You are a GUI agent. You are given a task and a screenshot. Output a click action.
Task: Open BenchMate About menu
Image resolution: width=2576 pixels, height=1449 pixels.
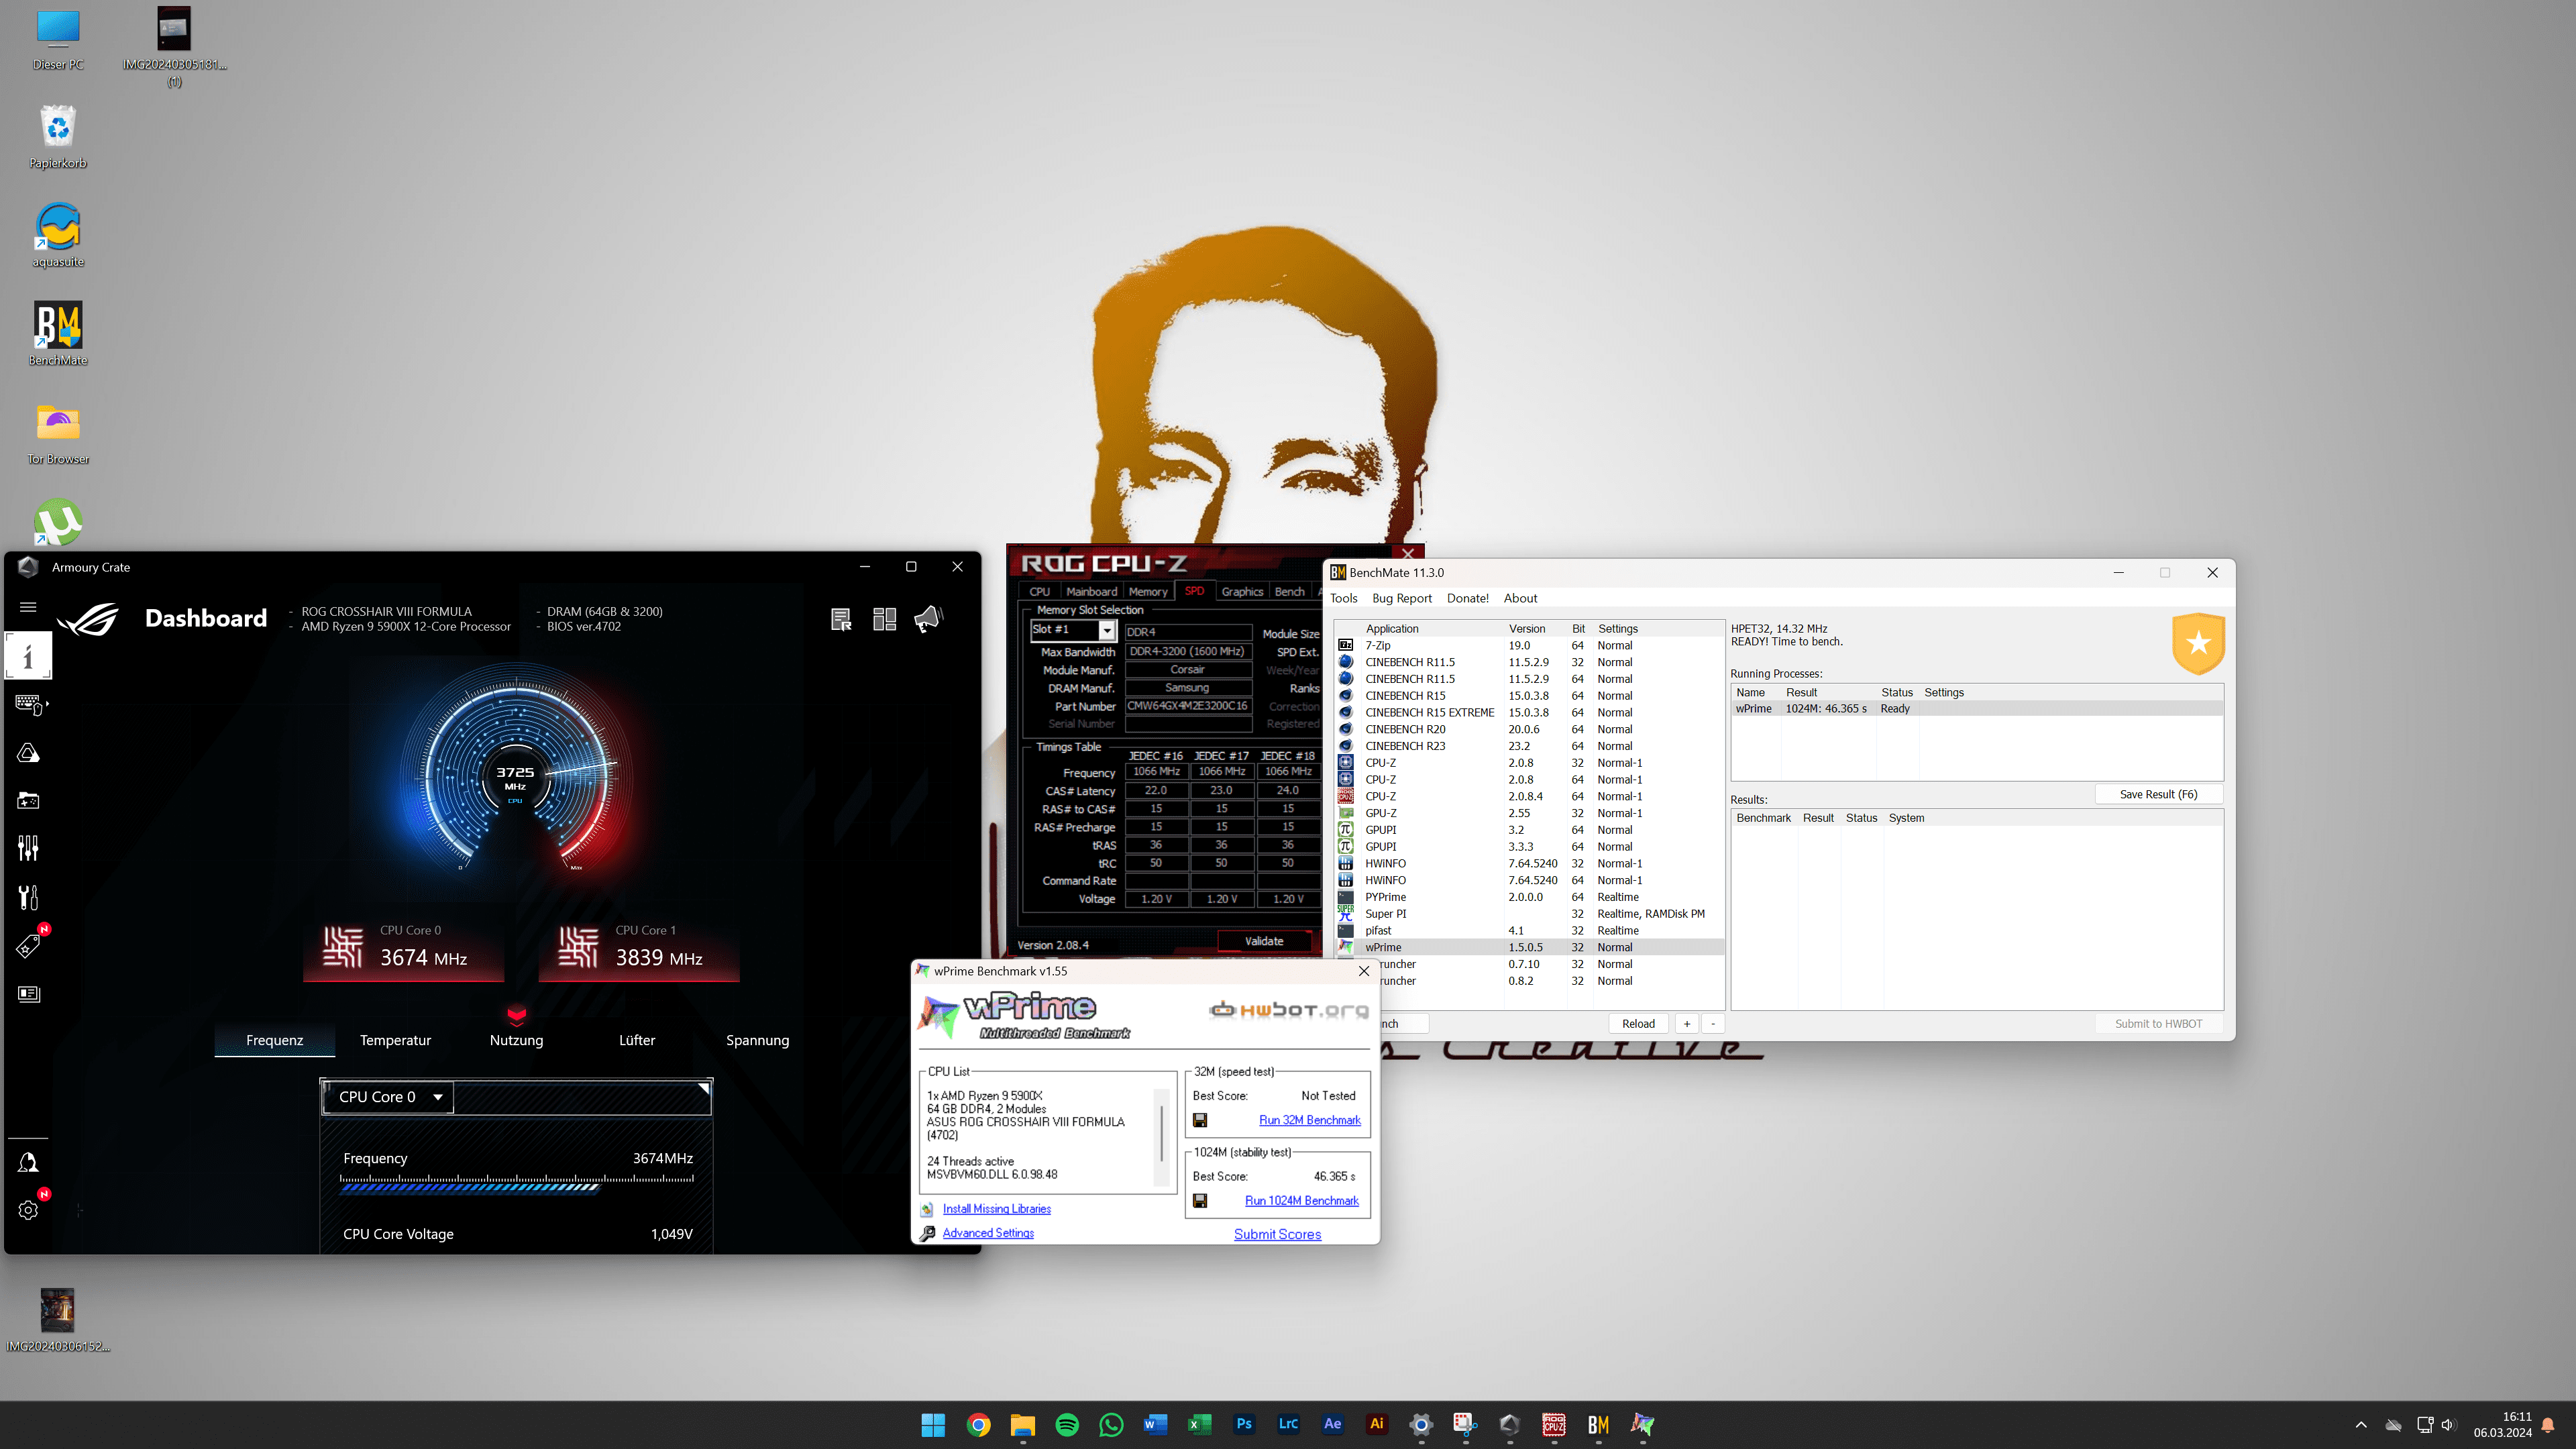tap(1520, 598)
